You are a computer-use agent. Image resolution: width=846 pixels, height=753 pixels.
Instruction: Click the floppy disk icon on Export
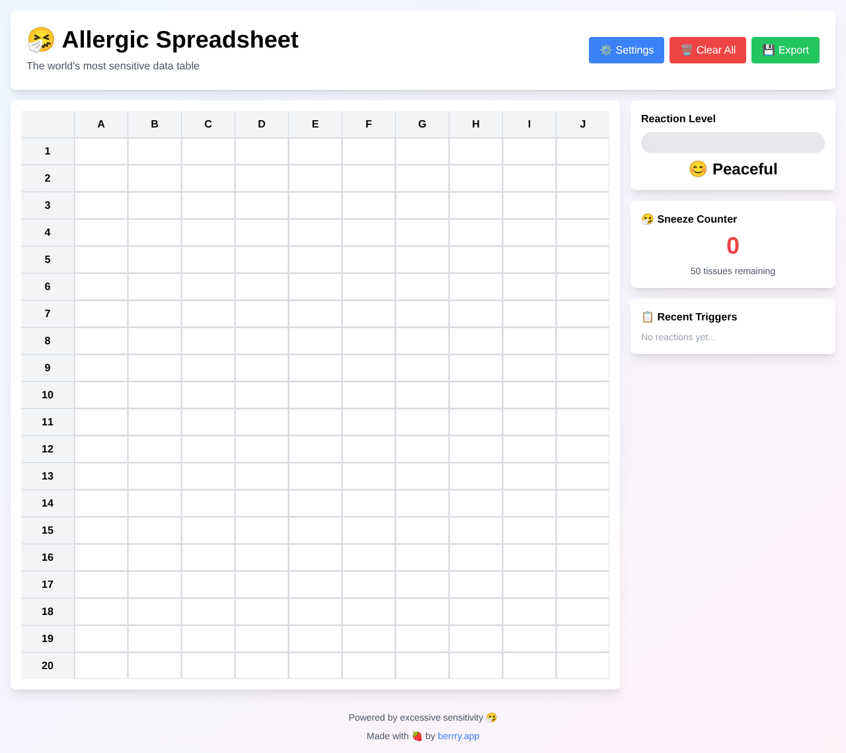tap(767, 50)
